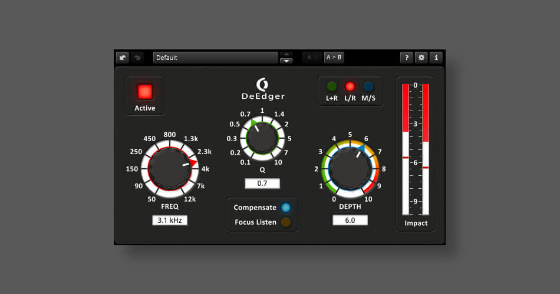The image size is (560, 294).
Task: Open plugin settings gear icon
Action: pyautogui.click(x=421, y=58)
